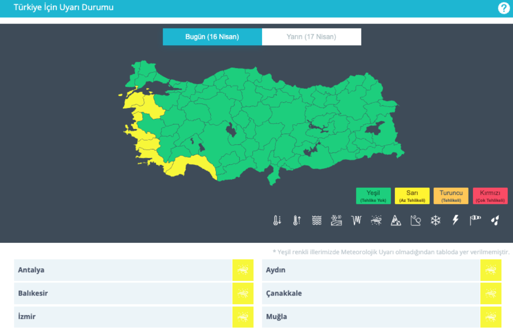513x330 pixels.
Task: Select the windsock wind warning icon
Action: point(475,220)
